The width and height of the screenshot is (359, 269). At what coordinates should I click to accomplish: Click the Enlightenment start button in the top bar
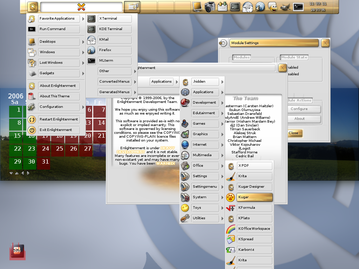33,7
